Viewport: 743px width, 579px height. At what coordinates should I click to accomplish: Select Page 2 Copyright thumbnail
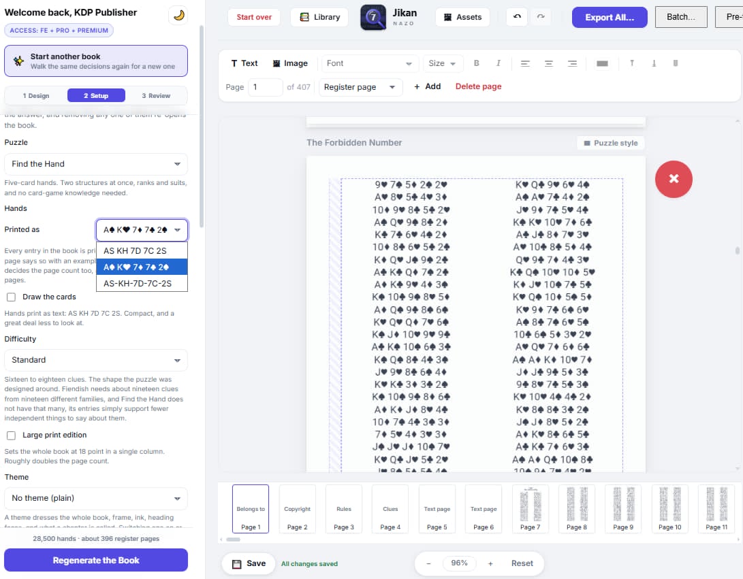click(x=297, y=509)
